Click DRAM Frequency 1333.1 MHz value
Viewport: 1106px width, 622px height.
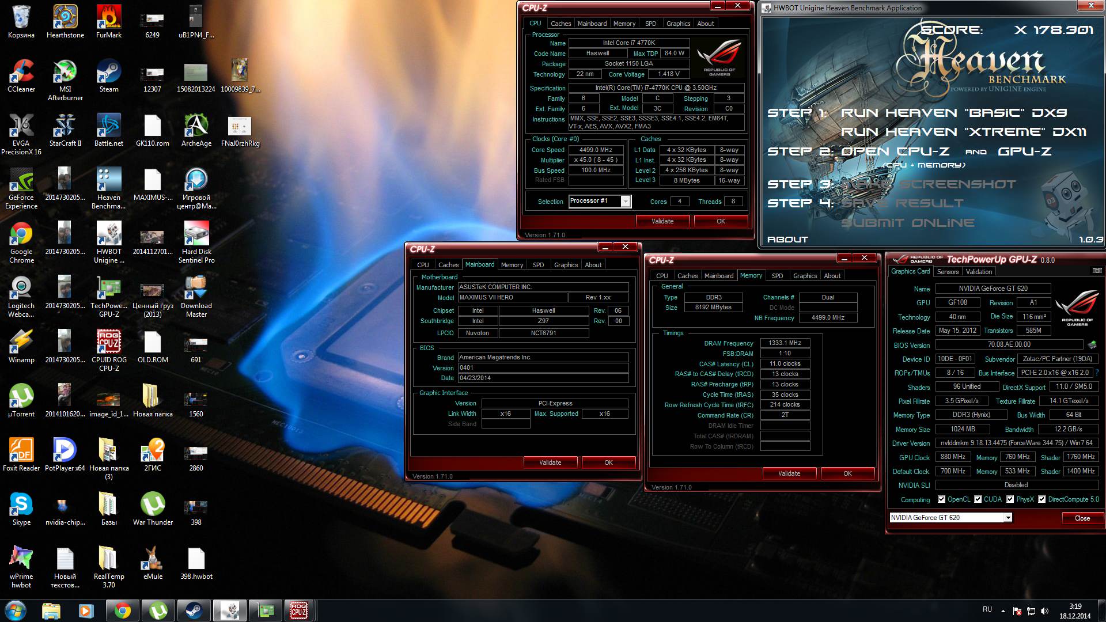point(785,343)
